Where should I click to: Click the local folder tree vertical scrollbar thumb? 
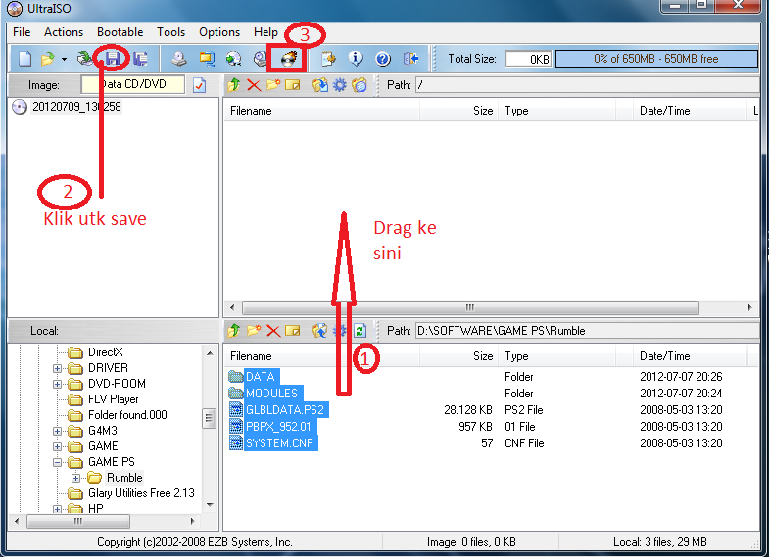210,418
